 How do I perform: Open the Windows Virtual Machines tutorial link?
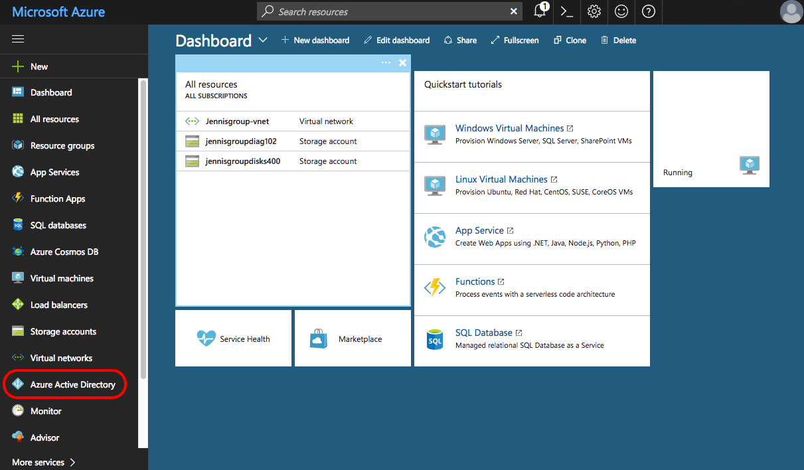(x=509, y=128)
